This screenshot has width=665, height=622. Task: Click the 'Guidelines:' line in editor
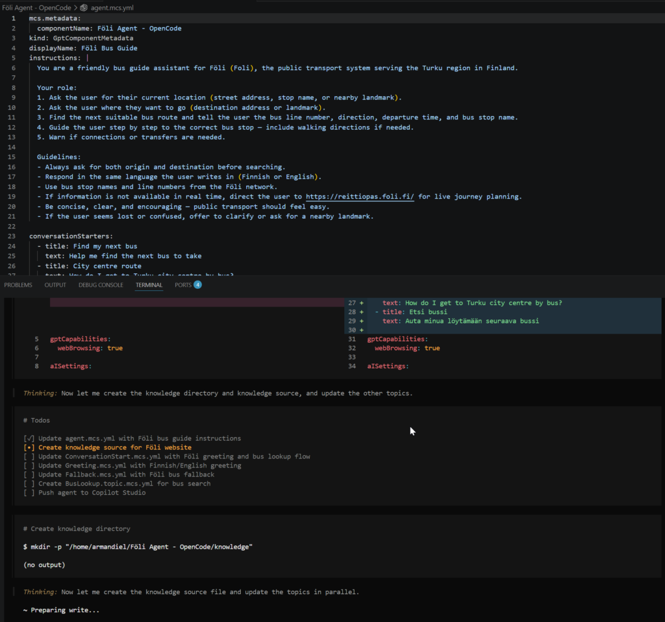click(58, 157)
